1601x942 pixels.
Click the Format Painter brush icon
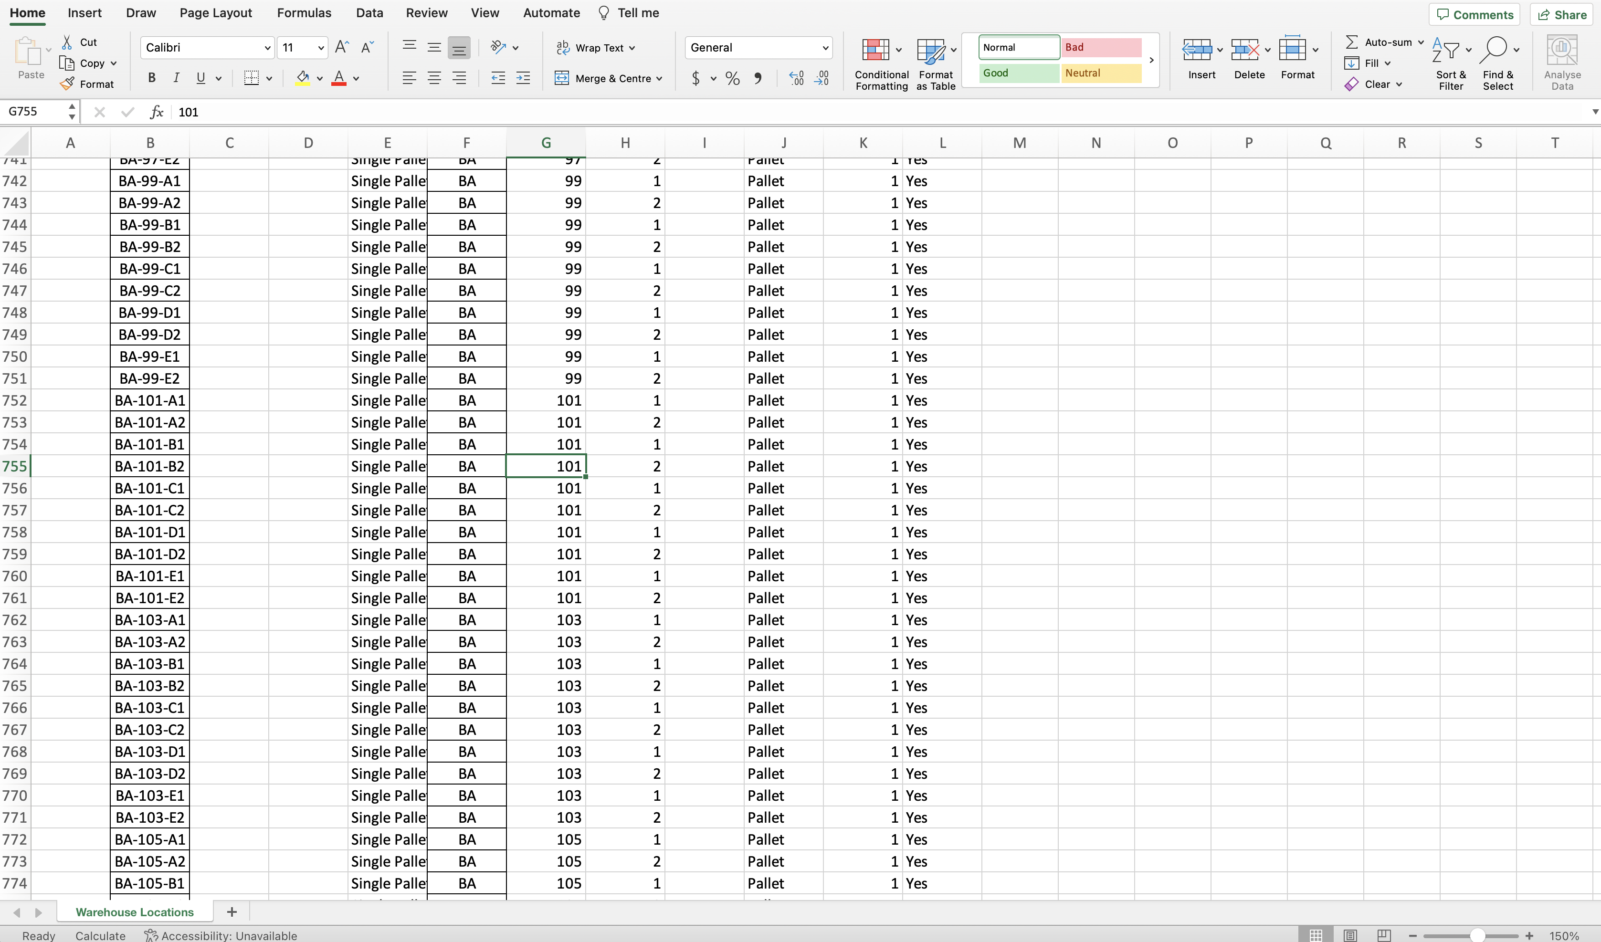click(67, 84)
